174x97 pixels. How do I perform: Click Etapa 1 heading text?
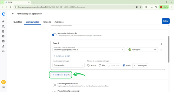tap(56, 43)
